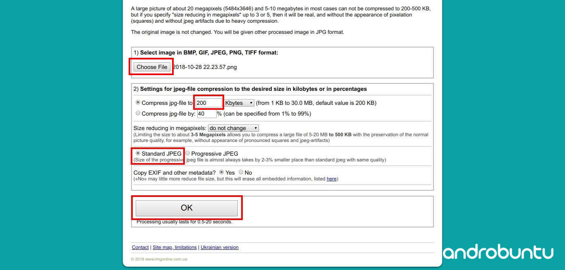Click the selected file name 2018-10-28 22.23.57.png
Viewport: 565px width, 270px height.
coord(205,67)
